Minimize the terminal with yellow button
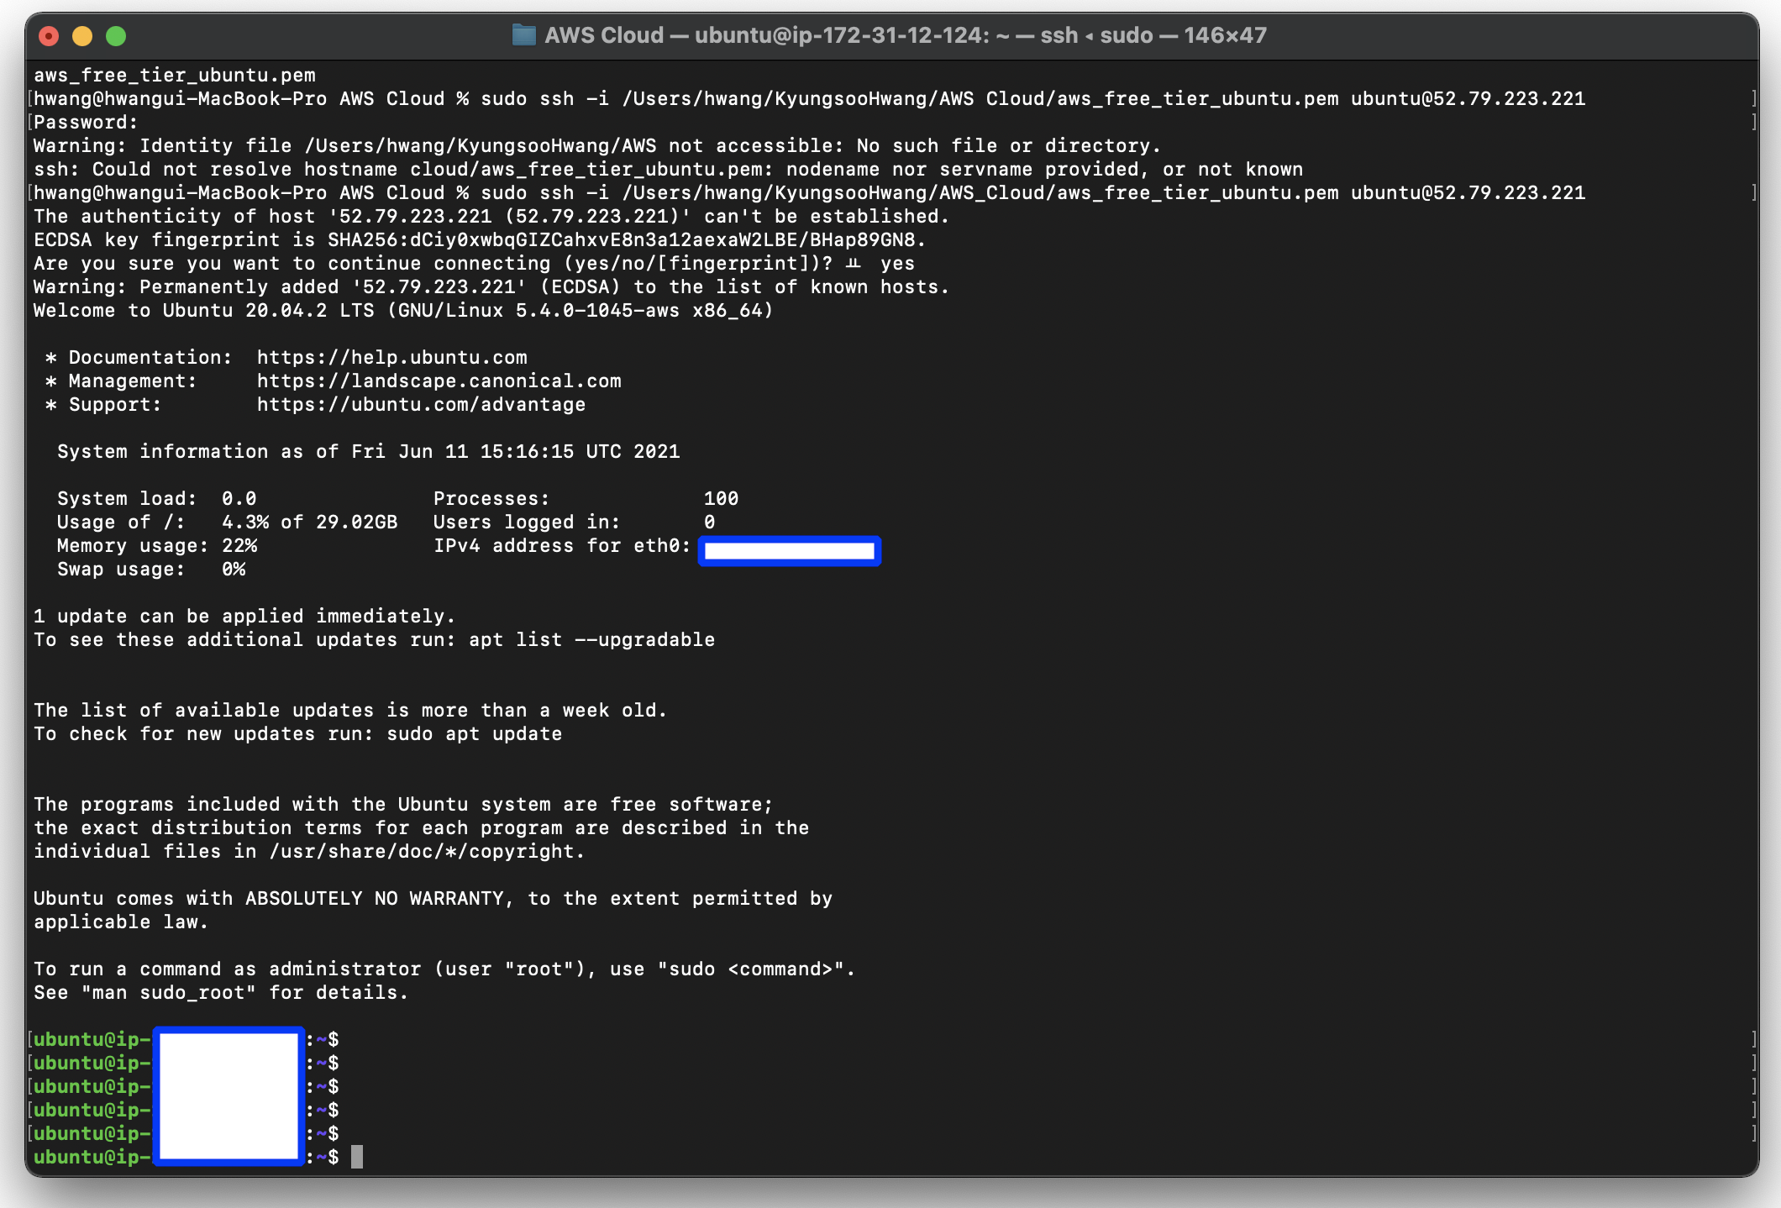1781x1208 pixels. pos(82,36)
